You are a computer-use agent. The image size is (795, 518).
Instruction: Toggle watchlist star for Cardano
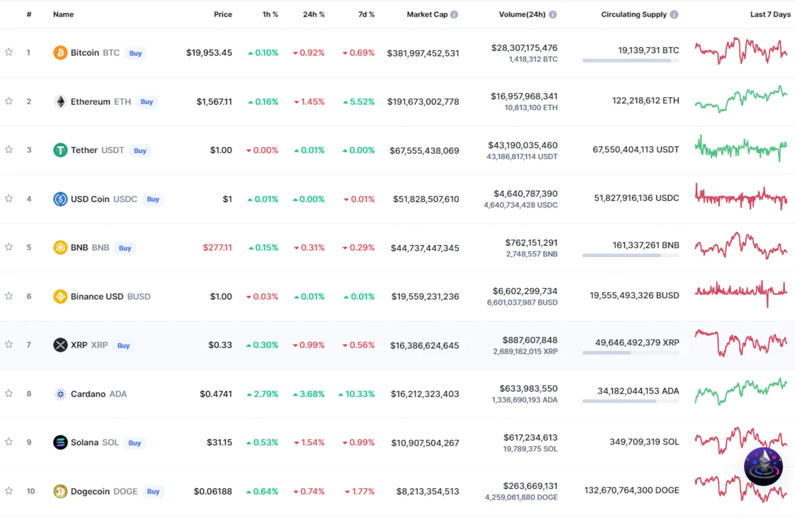click(9, 393)
